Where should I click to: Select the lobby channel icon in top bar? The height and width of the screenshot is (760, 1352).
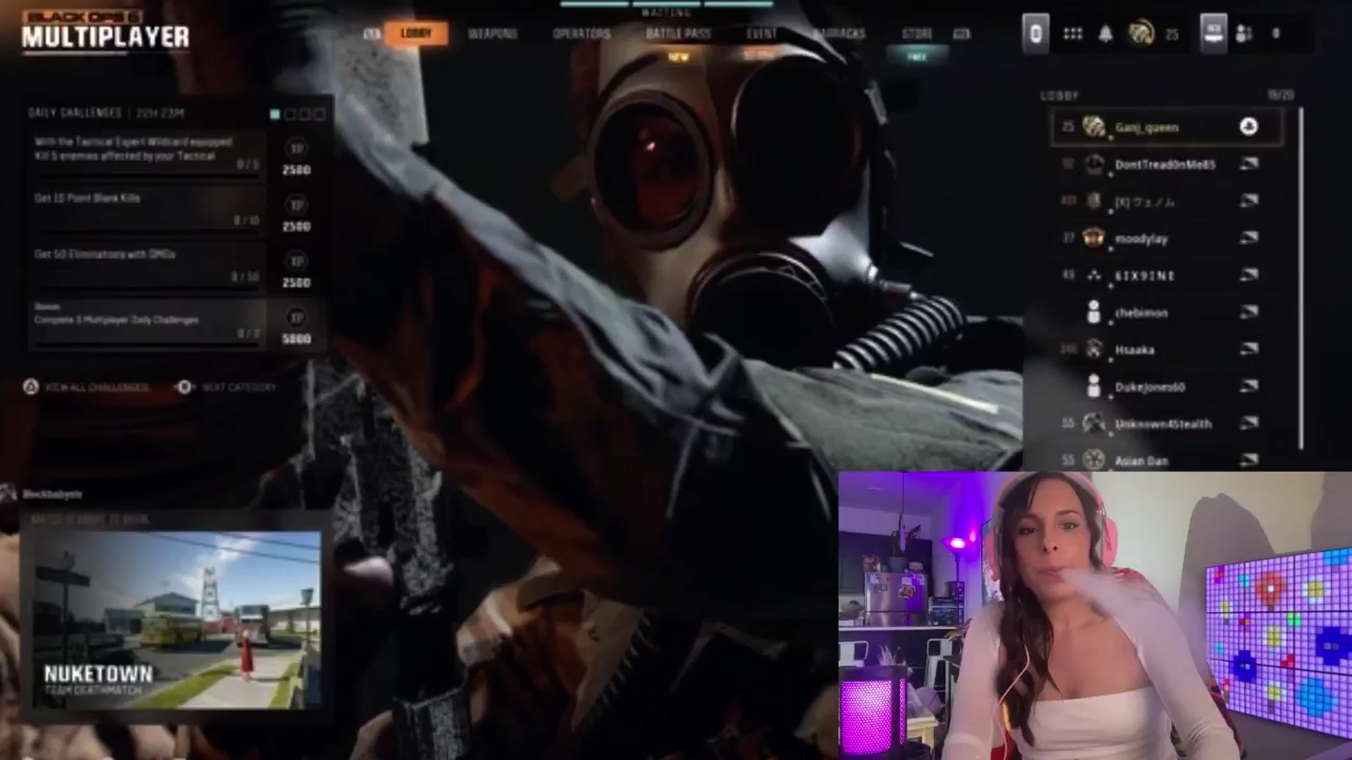point(1213,33)
